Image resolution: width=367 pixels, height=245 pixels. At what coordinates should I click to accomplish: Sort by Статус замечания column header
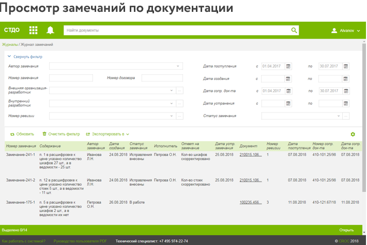[139, 146]
